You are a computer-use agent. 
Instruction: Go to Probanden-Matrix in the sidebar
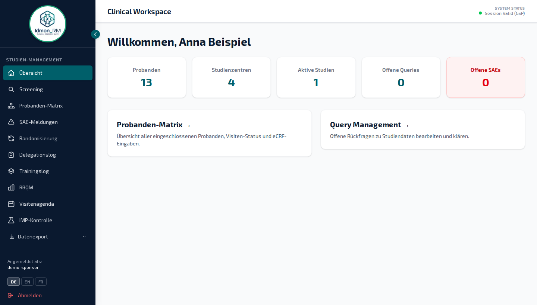click(48, 106)
